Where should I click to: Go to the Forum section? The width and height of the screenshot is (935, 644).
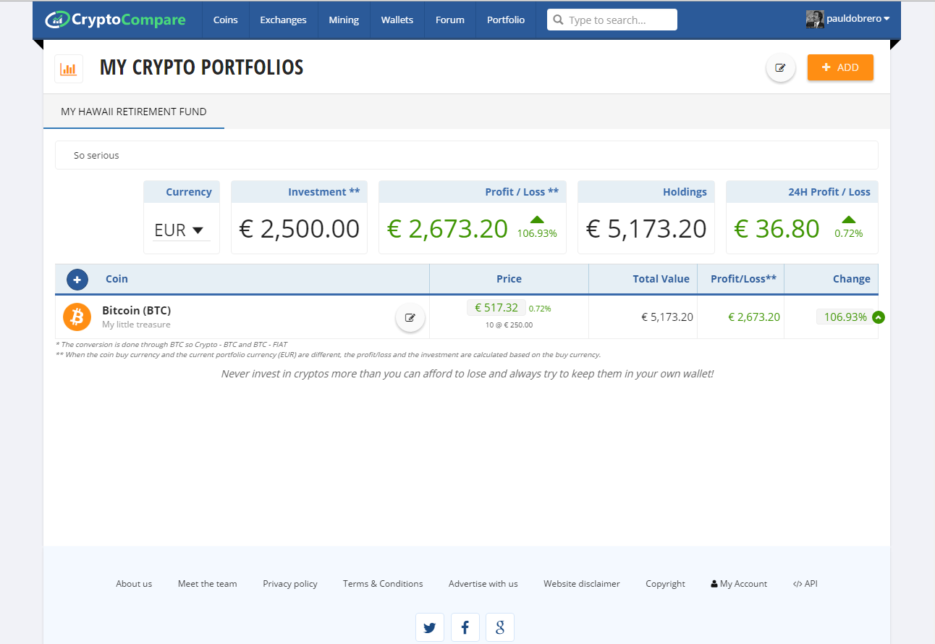[450, 20]
